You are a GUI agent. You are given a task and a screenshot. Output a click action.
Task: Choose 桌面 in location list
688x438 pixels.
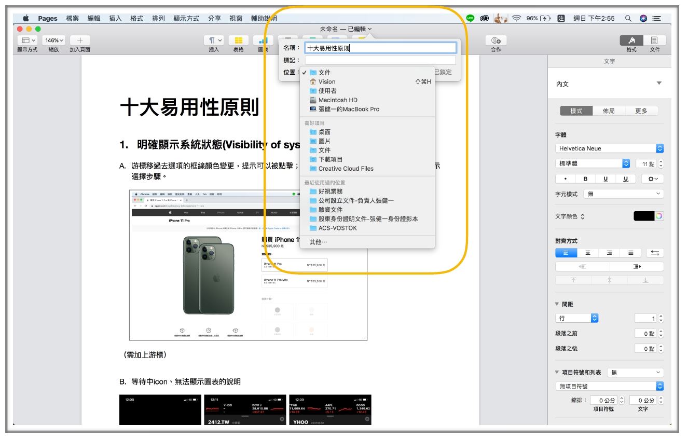pyautogui.click(x=367, y=132)
